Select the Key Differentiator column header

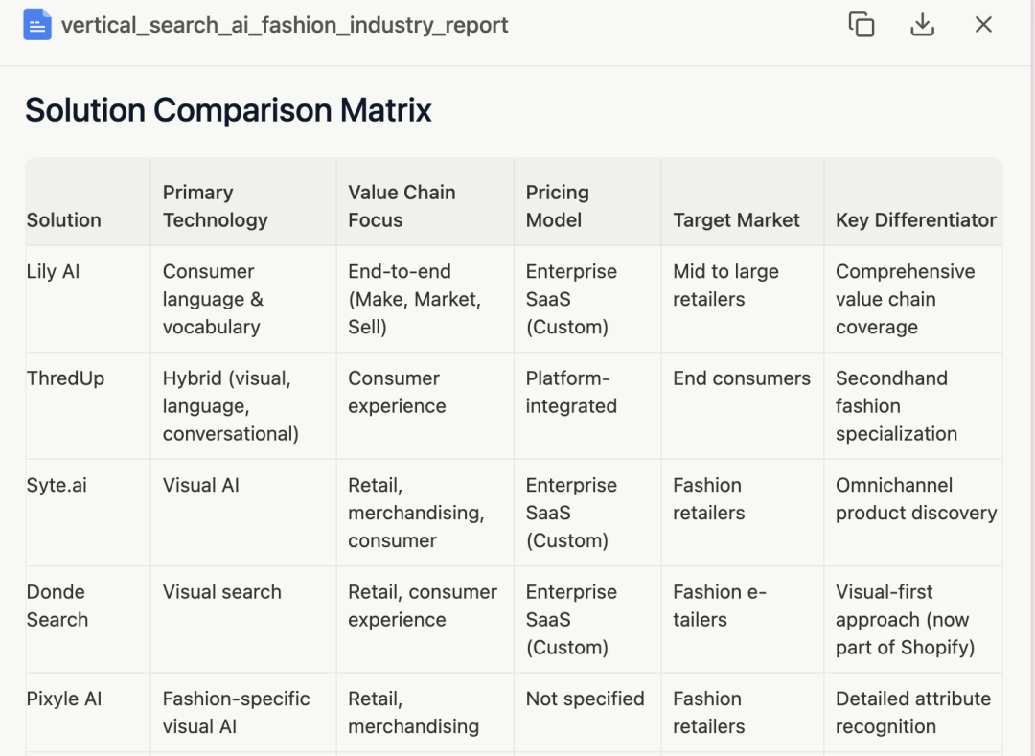915,219
